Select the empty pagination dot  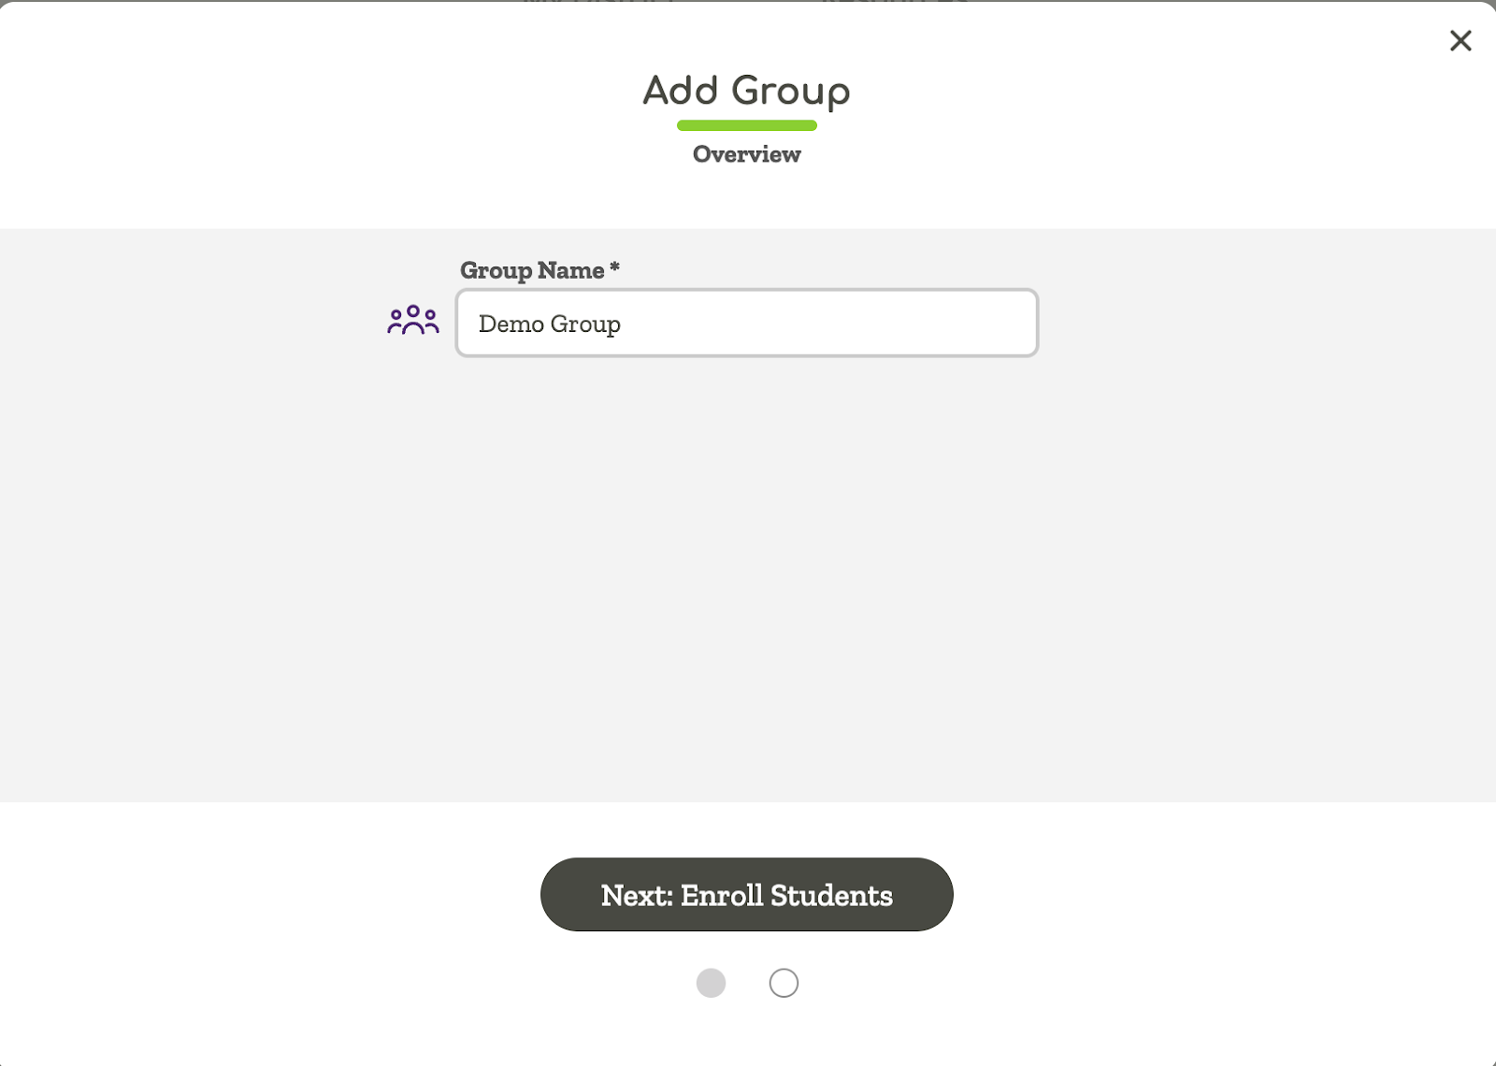[784, 983]
